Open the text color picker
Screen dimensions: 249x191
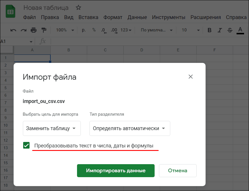(240, 30)
